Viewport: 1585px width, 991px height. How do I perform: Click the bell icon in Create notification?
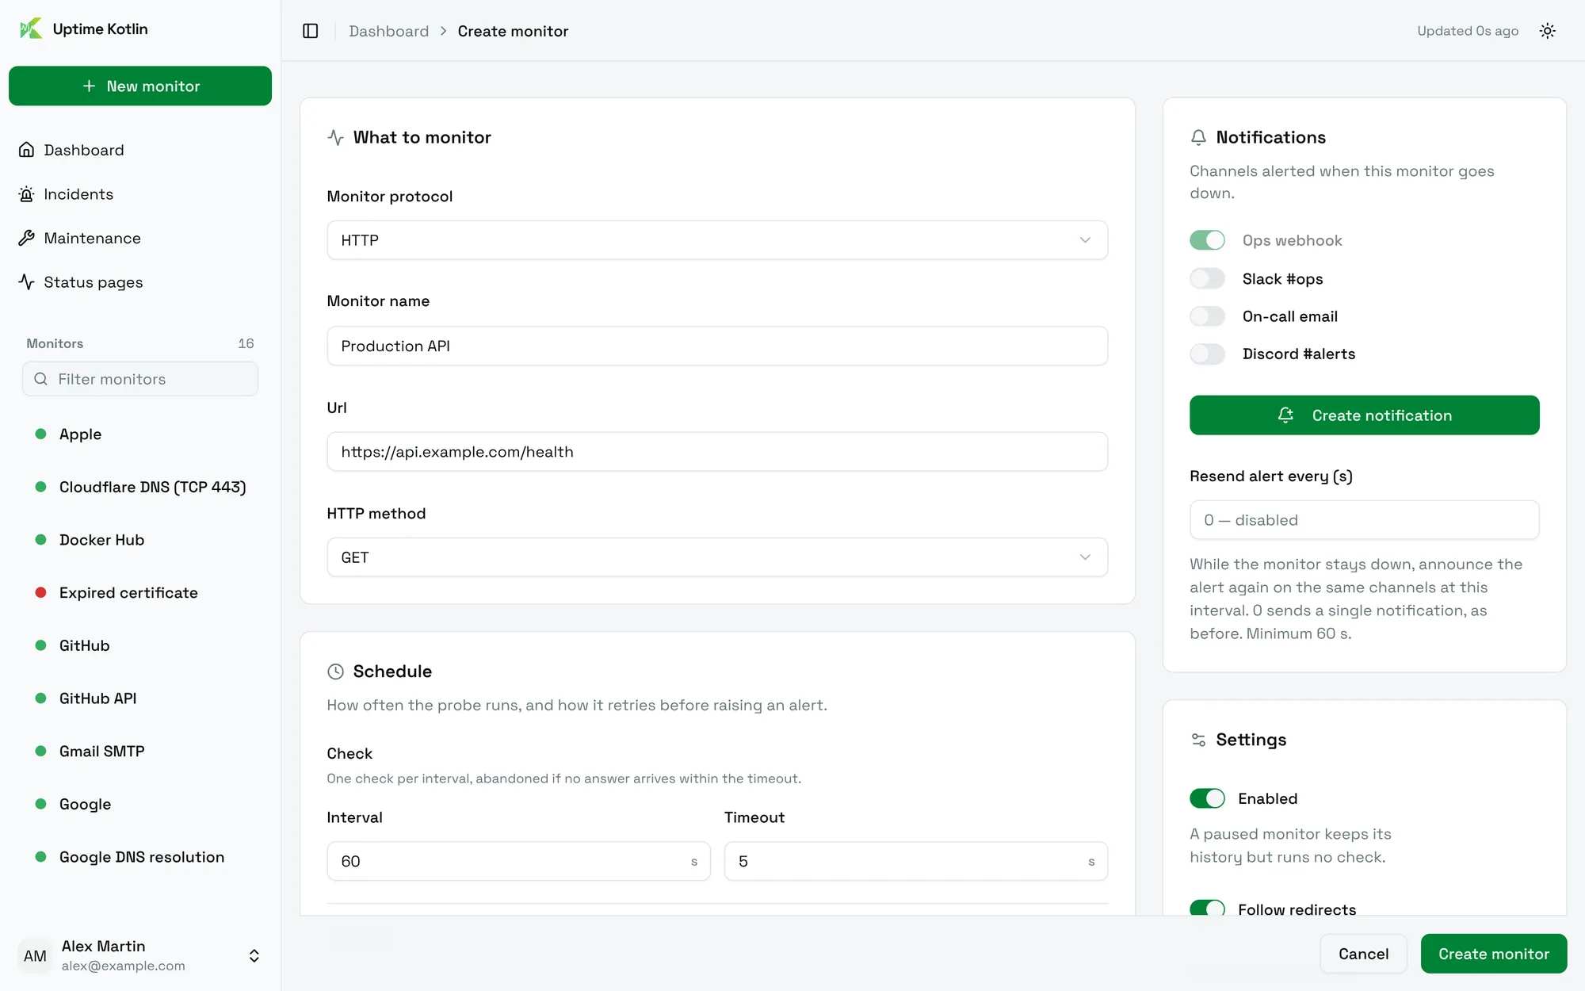click(x=1285, y=415)
